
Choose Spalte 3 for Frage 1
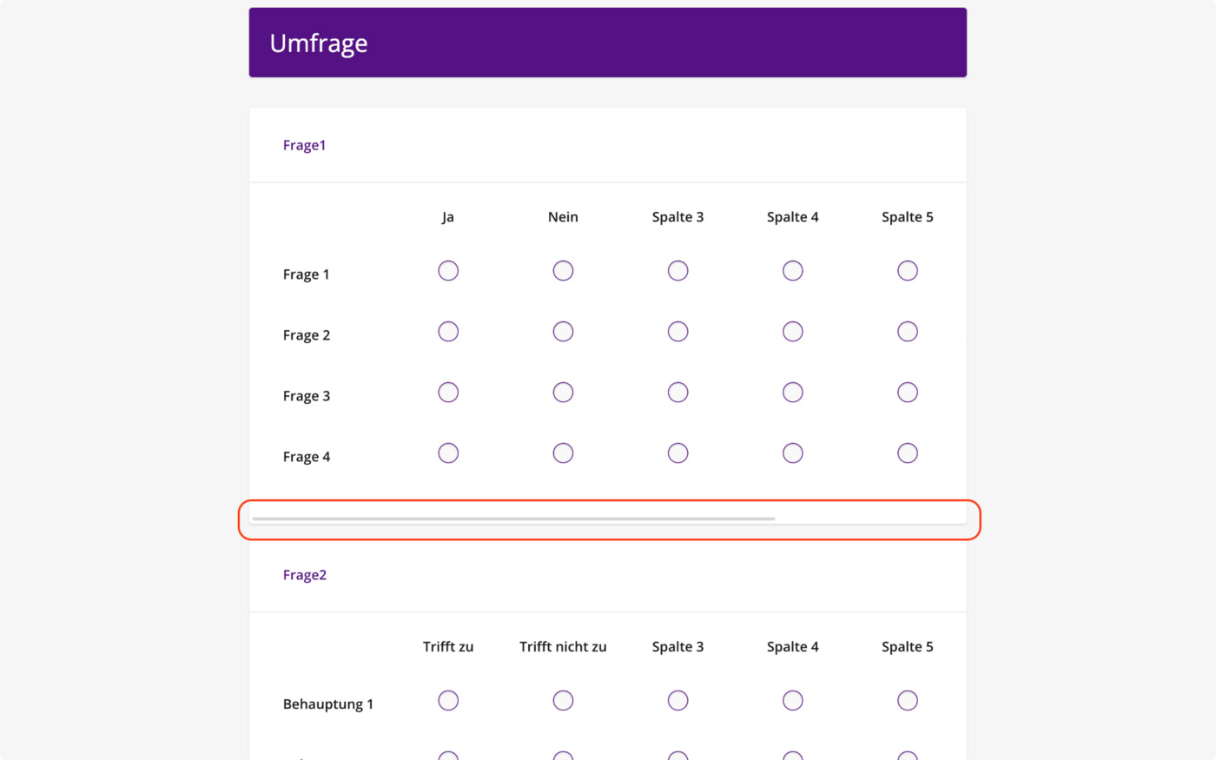677,271
